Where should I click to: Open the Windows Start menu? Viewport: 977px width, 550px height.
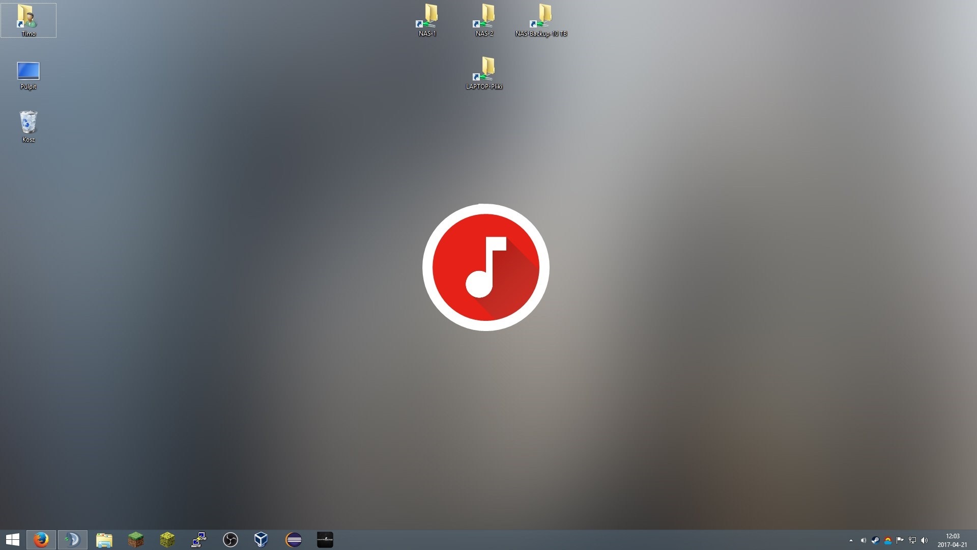13,539
